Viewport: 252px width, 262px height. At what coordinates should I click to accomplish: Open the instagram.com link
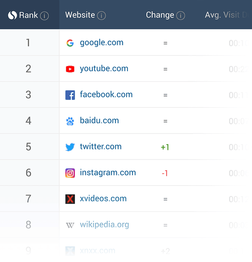[x=108, y=173]
